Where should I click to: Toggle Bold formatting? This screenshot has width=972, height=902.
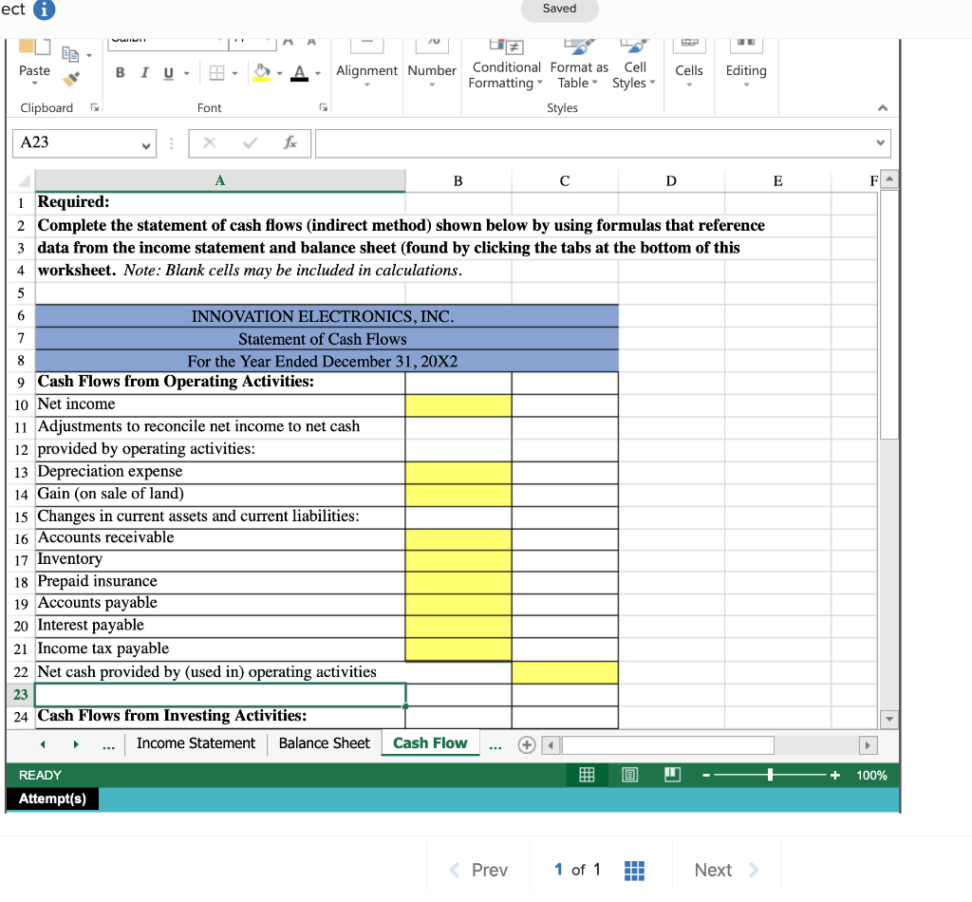[121, 72]
